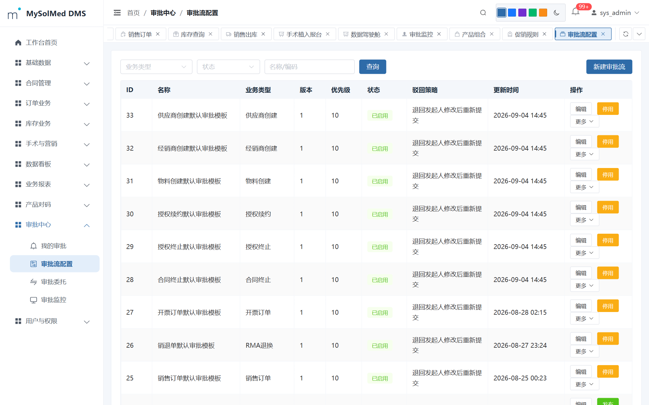Screen dimensions: 649x405
Task: Create new flow via 新建审批流
Action: point(609,67)
